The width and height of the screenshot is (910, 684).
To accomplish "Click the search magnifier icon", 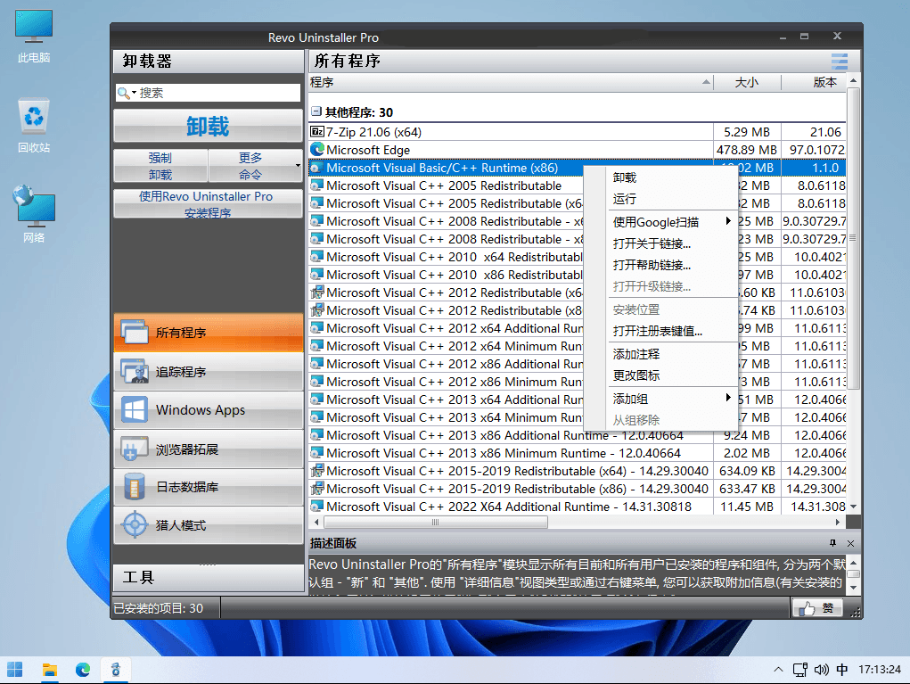I will pos(123,93).
